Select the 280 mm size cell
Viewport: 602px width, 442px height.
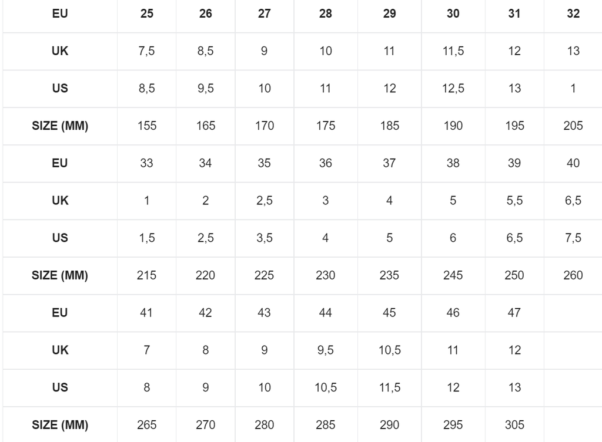(265, 424)
